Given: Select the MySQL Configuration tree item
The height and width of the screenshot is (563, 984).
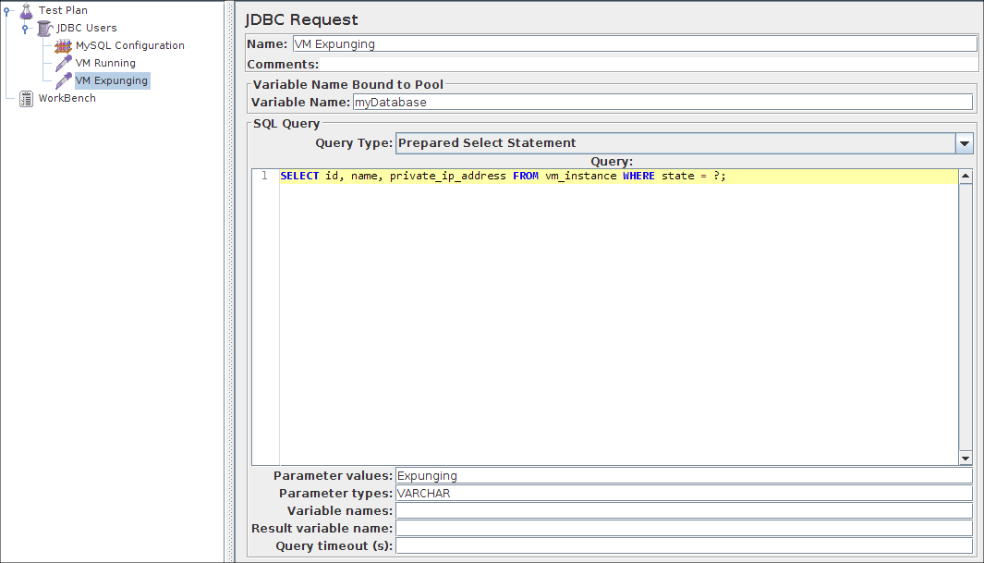Looking at the screenshot, I should 129,45.
